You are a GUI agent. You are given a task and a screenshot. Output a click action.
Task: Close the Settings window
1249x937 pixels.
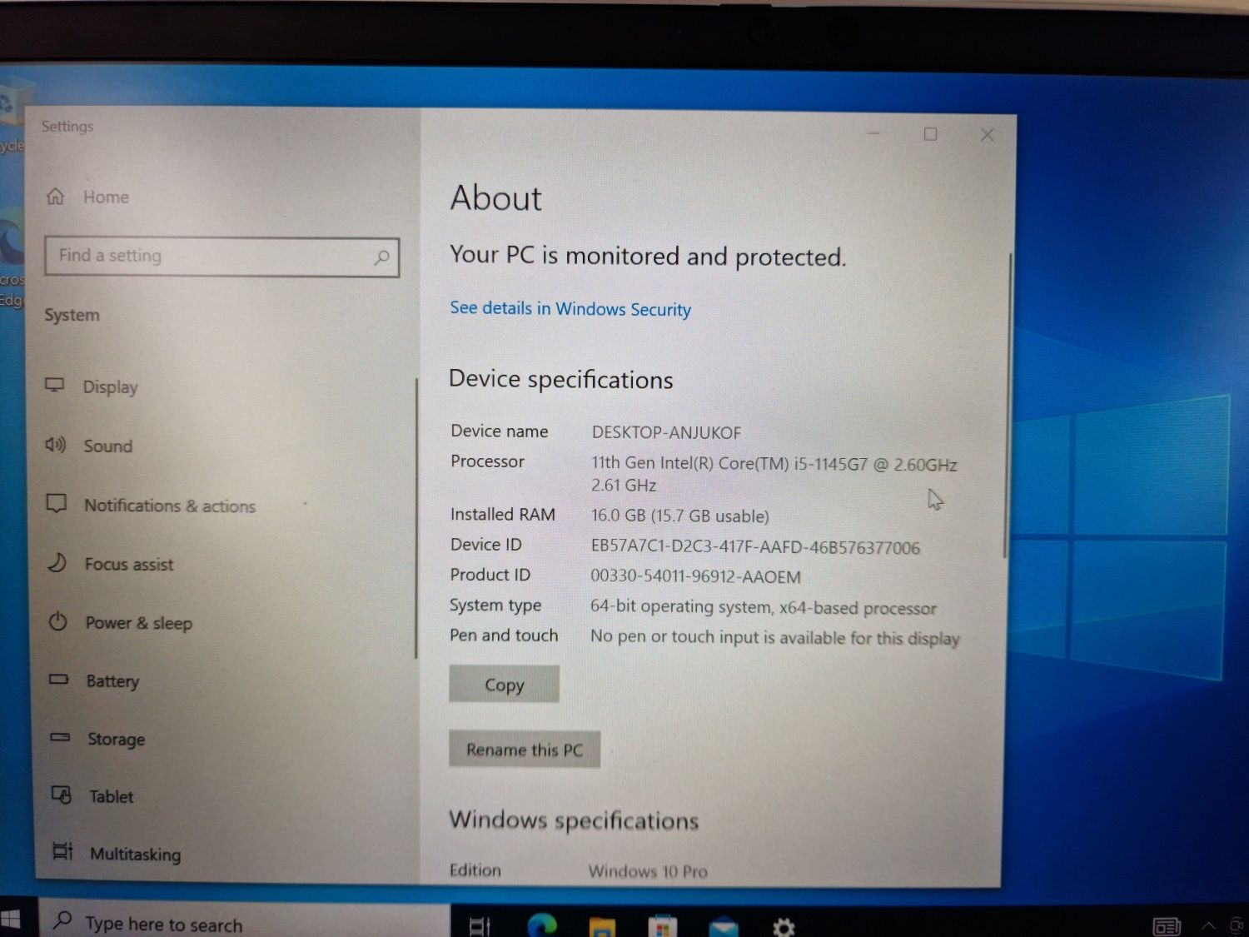click(x=988, y=135)
